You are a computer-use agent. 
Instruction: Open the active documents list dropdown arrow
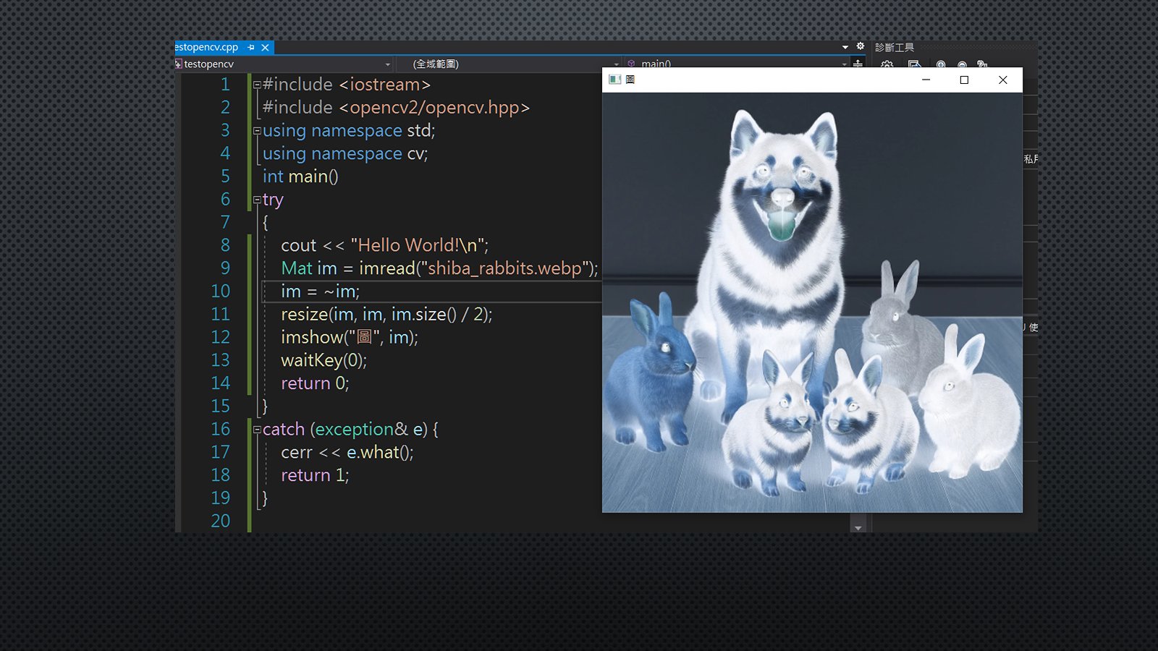coord(845,47)
